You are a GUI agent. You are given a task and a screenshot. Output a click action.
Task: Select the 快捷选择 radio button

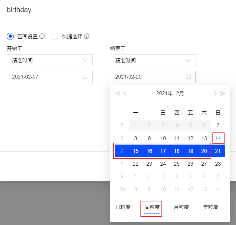(x=55, y=36)
